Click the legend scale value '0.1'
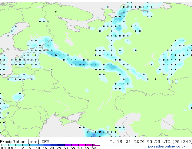The image size is (192, 149). pos(3,148)
